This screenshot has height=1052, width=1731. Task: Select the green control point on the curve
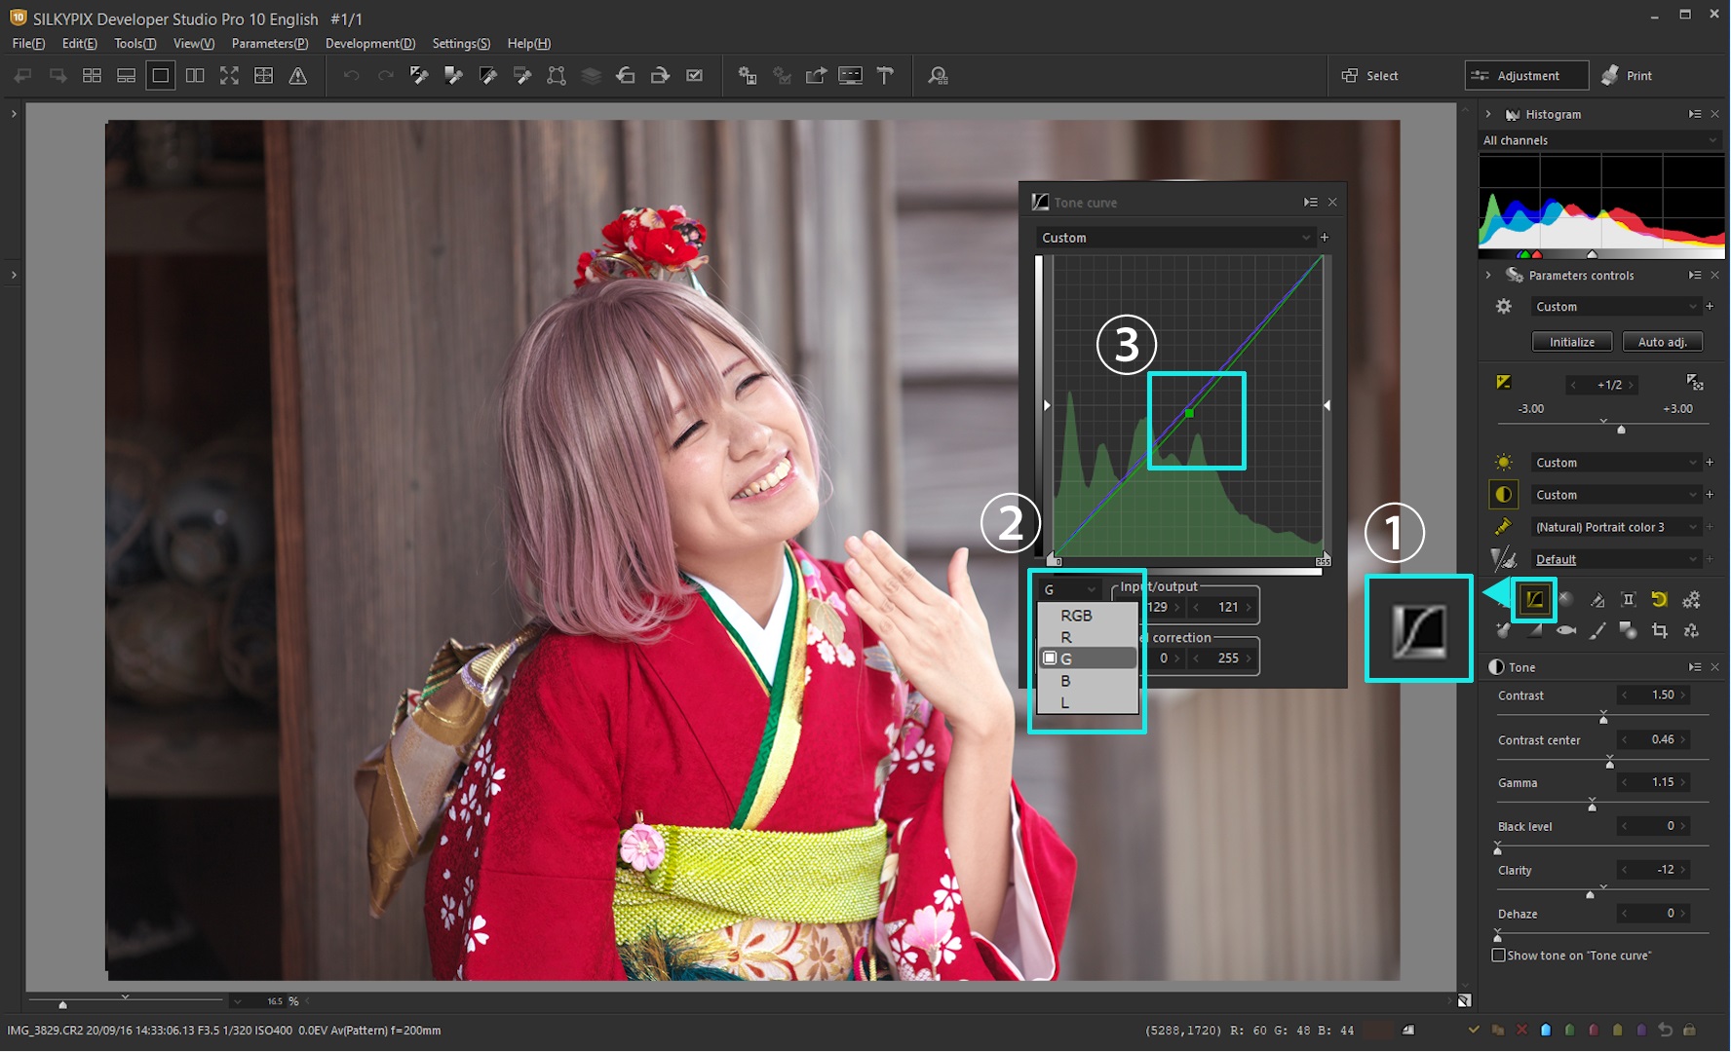pyautogui.click(x=1189, y=413)
